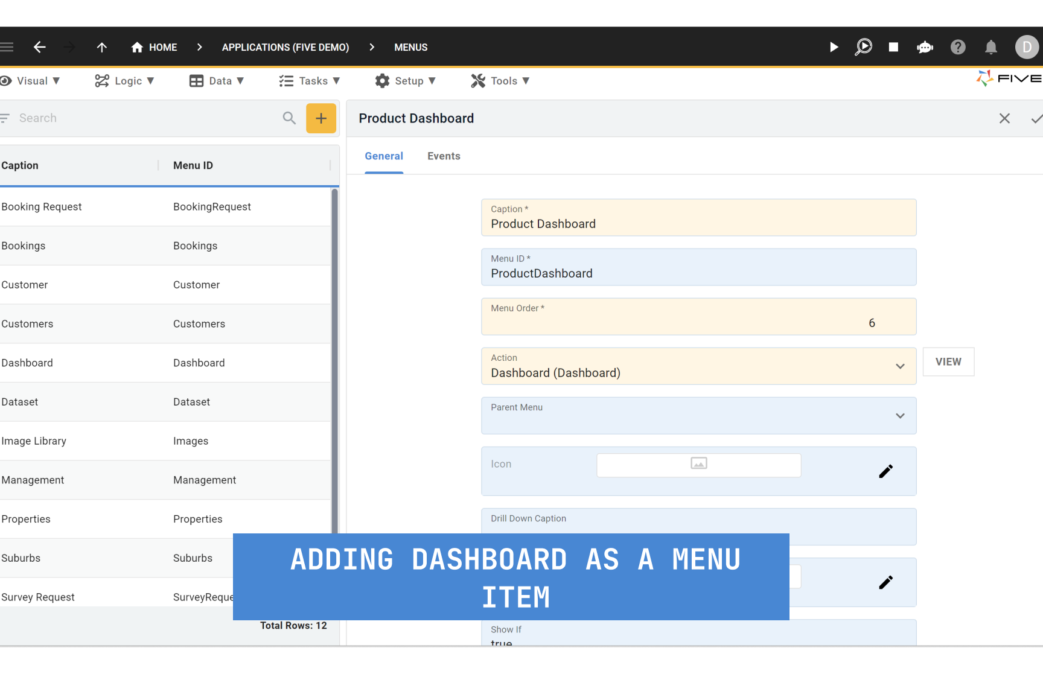Open Tools via the wrench icon
Screen dimensions: 1043x674
click(x=477, y=80)
